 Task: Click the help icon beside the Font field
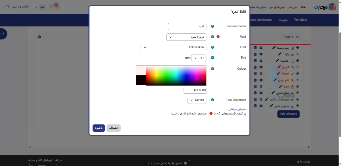[212, 47]
